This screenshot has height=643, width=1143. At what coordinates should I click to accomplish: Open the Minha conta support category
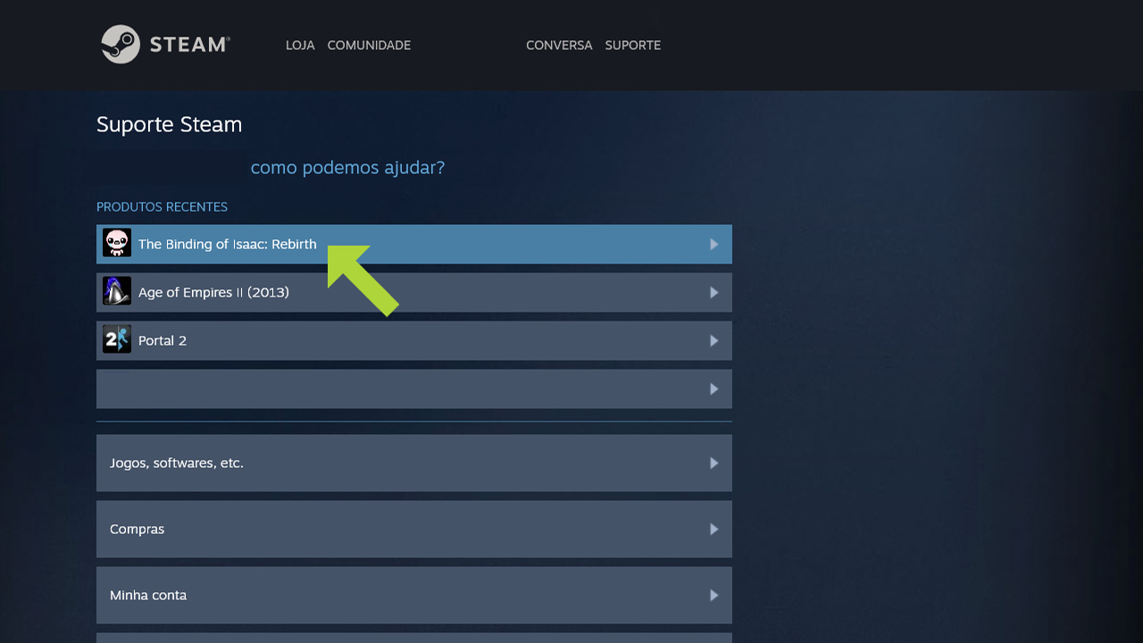coord(414,595)
